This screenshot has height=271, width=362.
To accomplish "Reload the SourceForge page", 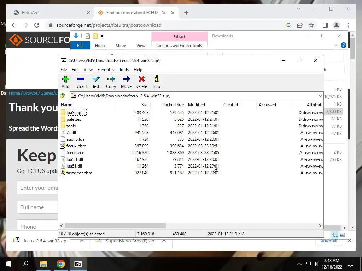I will coord(37,25).
